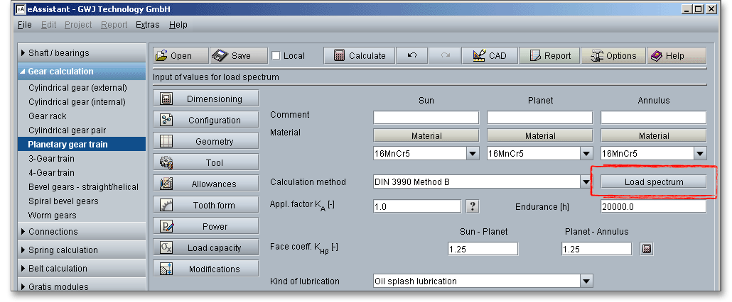Open the CAD export button
The image size is (732, 302).
490,56
